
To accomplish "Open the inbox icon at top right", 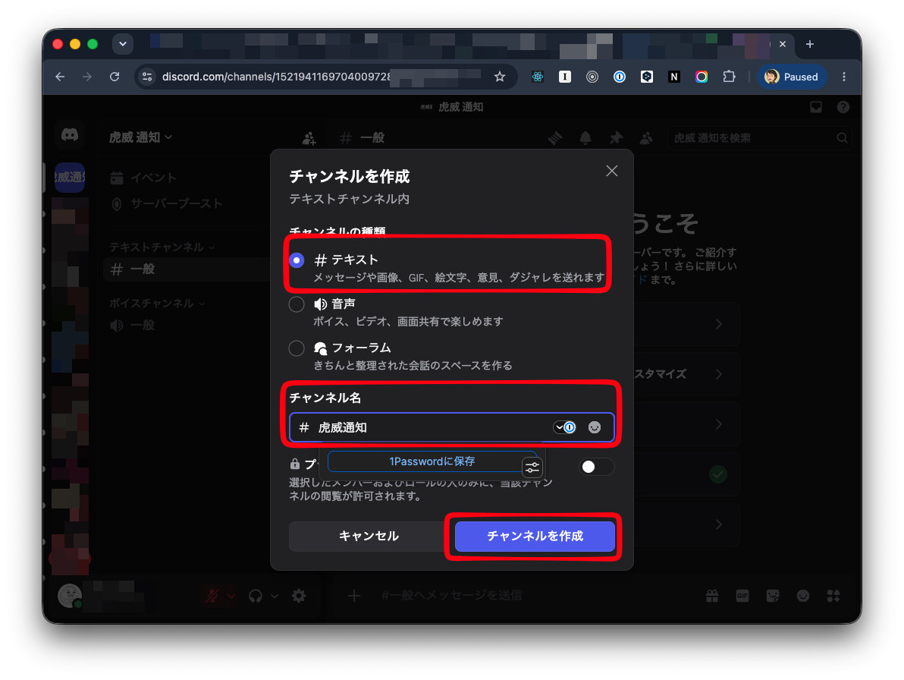I will (x=816, y=107).
